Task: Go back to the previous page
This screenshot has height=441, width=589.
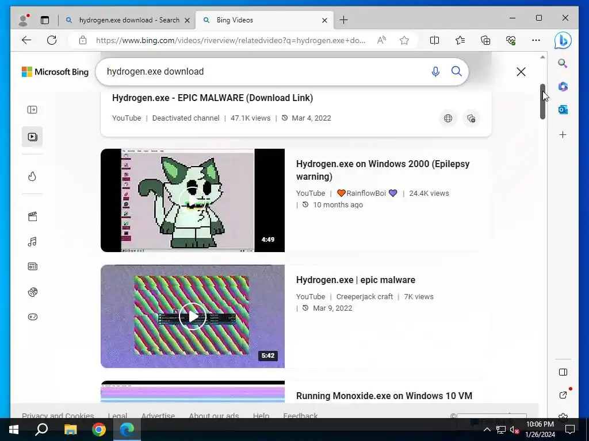Action: coord(26,41)
